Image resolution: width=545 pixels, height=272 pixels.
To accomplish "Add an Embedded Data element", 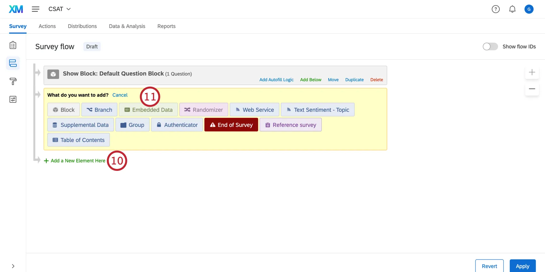I will point(148,110).
